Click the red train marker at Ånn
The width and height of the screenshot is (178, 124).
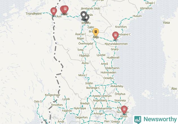click(x=54, y=11)
